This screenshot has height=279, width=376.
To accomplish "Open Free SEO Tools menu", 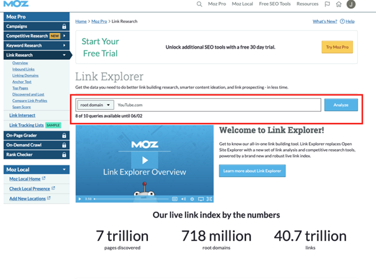I will pyautogui.click(x=275, y=4).
